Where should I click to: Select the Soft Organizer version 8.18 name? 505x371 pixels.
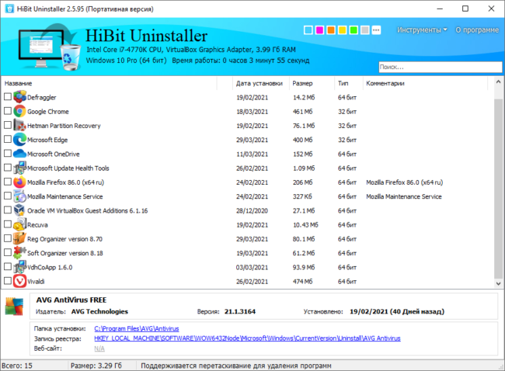[64, 253]
